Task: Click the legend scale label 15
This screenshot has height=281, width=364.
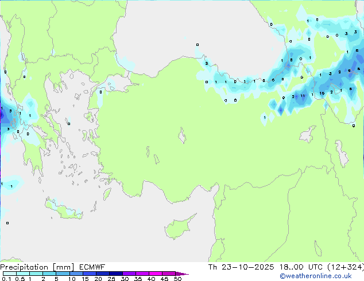Action: [x=85, y=279]
